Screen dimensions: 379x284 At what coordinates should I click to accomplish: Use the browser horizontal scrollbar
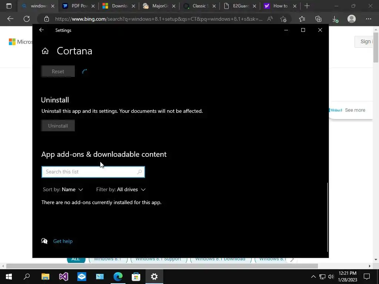click(x=162, y=266)
